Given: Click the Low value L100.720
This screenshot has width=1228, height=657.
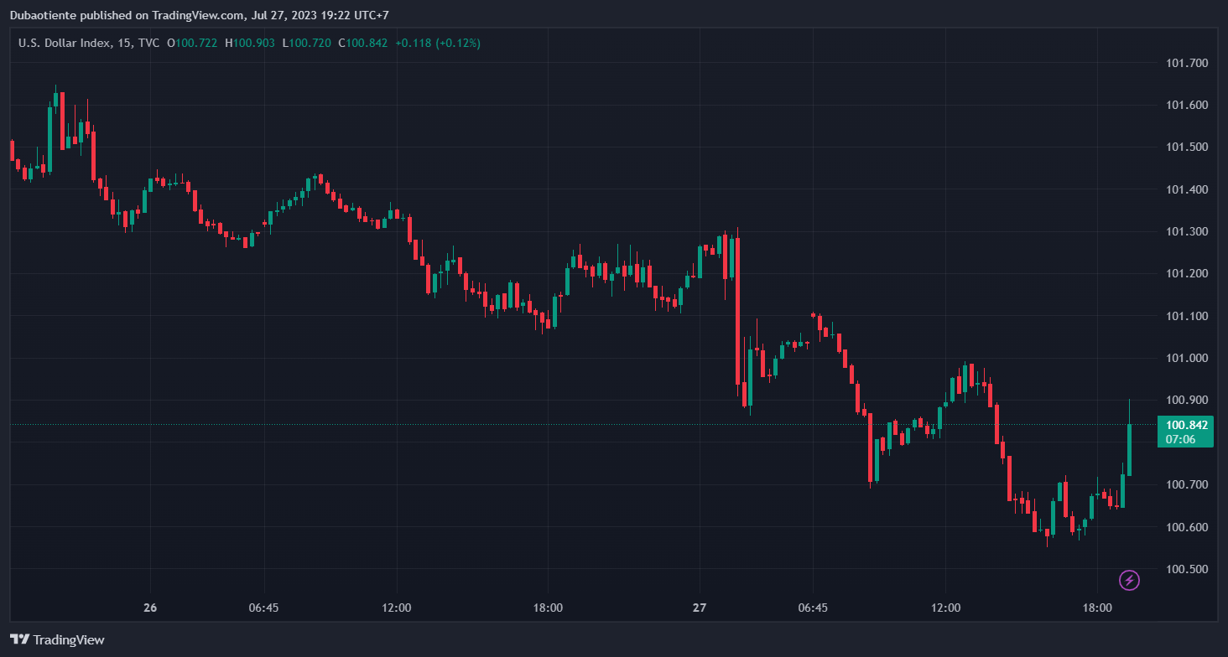Looking at the screenshot, I should click(306, 43).
